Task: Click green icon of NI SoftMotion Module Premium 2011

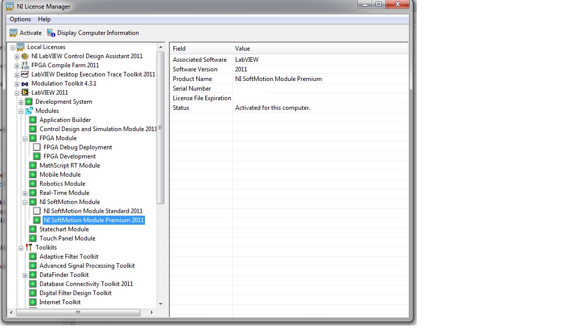Action: [37, 220]
